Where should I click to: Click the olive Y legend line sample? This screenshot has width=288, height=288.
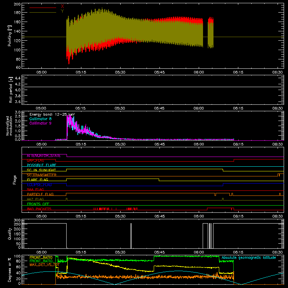point(43,12)
